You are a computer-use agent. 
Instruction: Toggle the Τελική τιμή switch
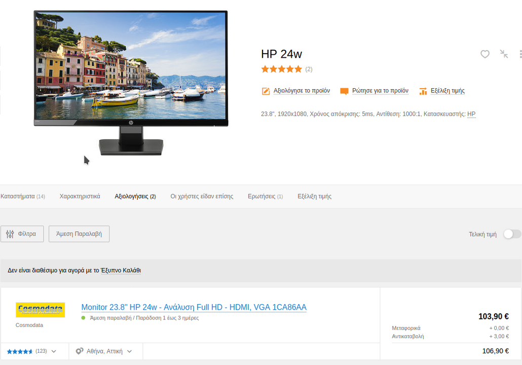(x=512, y=234)
